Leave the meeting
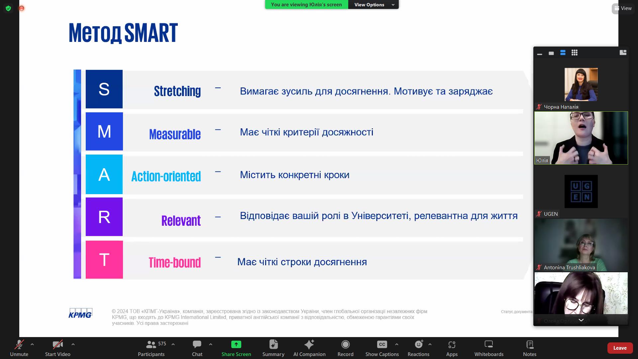This screenshot has width=638, height=359. coord(619,348)
